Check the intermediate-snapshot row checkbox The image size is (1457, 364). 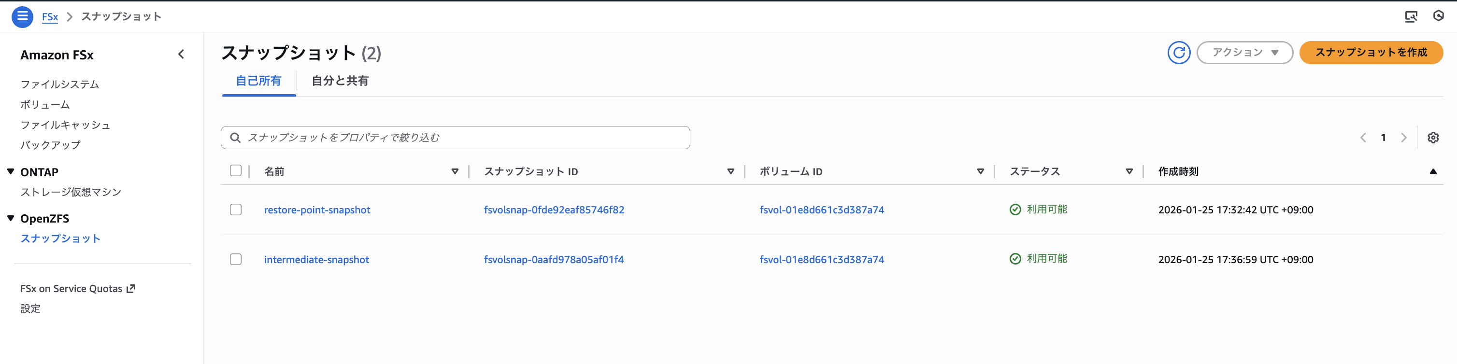(x=236, y=259)
